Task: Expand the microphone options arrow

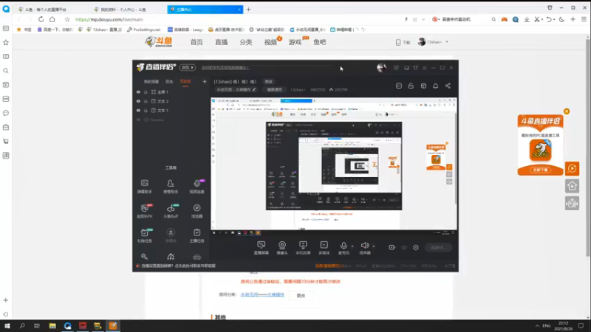Action: 352,246
